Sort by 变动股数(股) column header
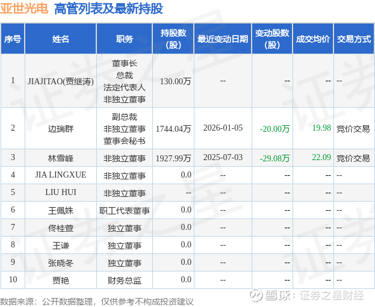Viewport: 375px width, 307px height. tap(272, 39)
